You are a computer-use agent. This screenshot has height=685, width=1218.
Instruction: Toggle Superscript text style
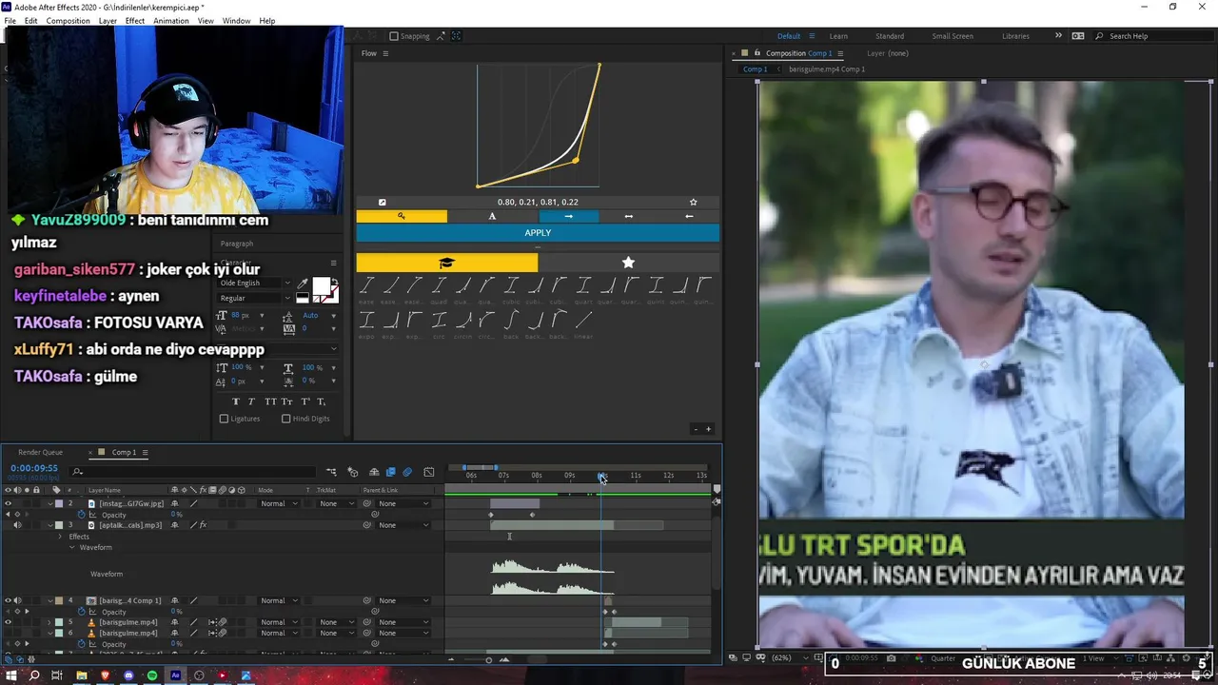click(x=304, y=401)
